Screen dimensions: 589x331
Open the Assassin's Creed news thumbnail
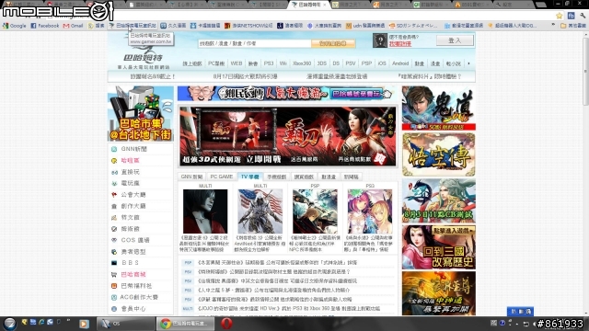(x=260, y=211)
